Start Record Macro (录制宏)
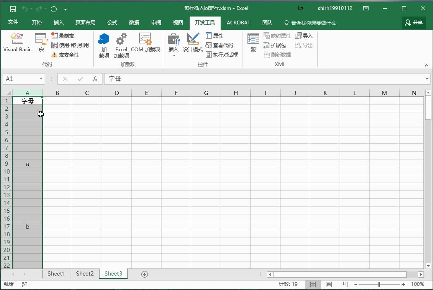 pyautogui.click(x=63, y=36)
